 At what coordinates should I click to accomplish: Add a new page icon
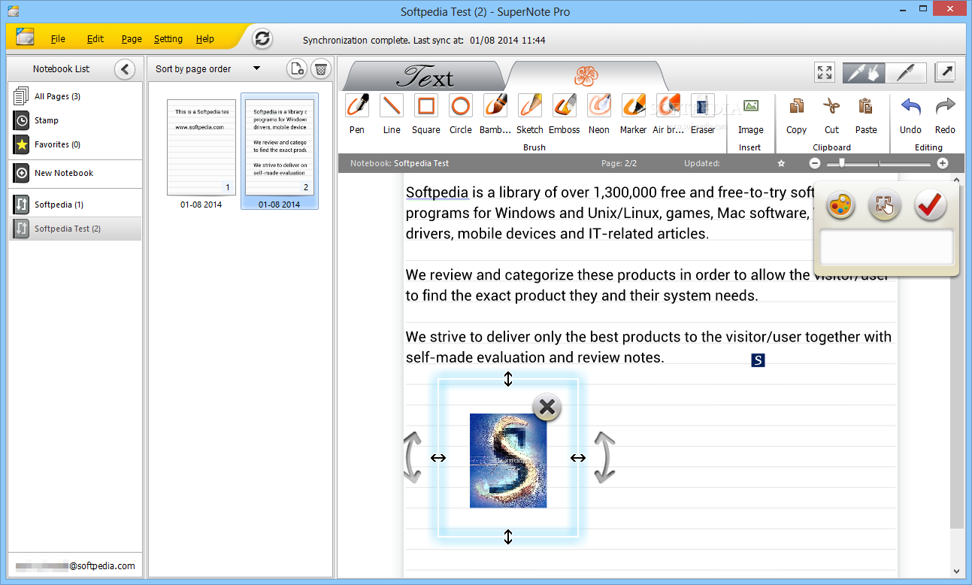pos(297,68)
